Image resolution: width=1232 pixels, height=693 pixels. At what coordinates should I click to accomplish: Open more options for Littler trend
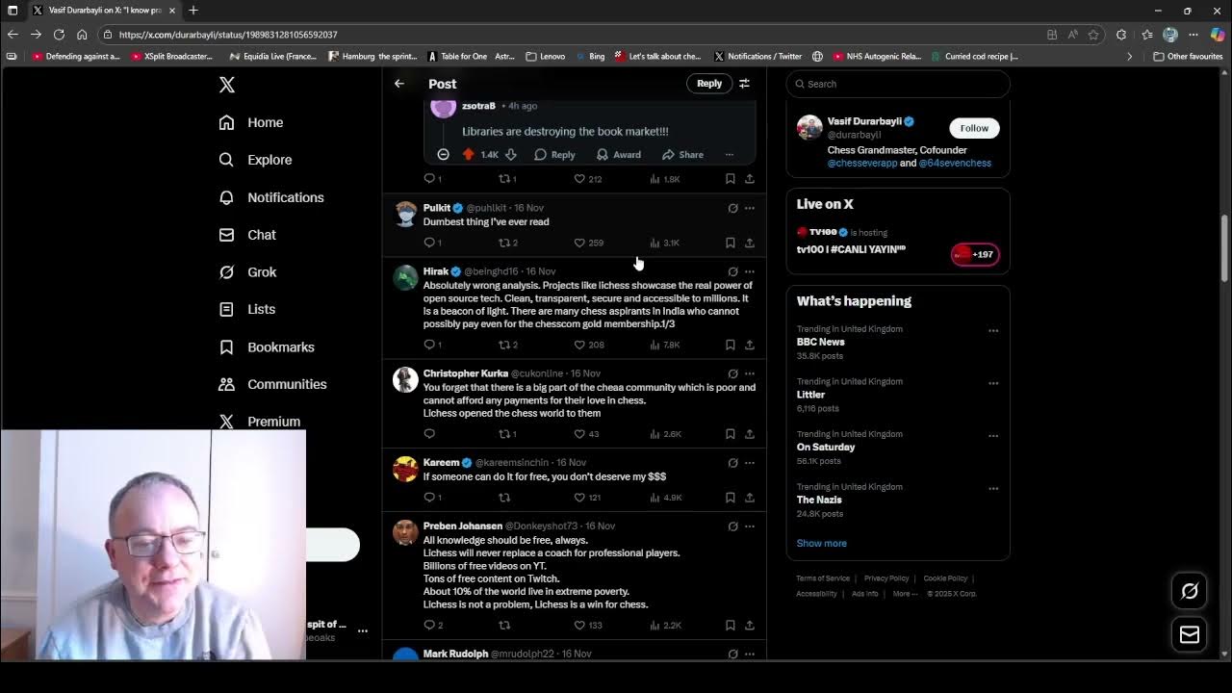992,383
